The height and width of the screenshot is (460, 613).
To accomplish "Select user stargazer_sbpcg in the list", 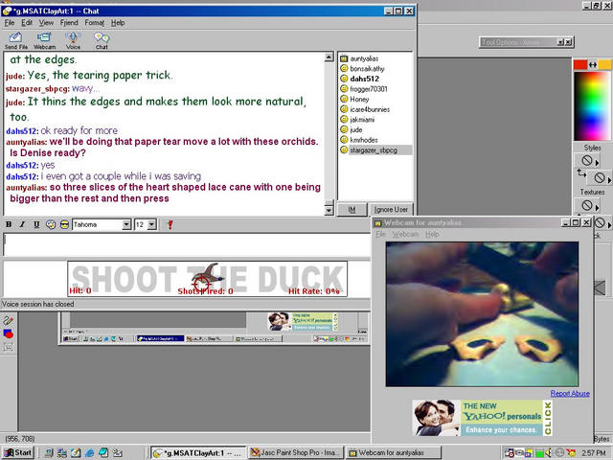I will point(374,149).
